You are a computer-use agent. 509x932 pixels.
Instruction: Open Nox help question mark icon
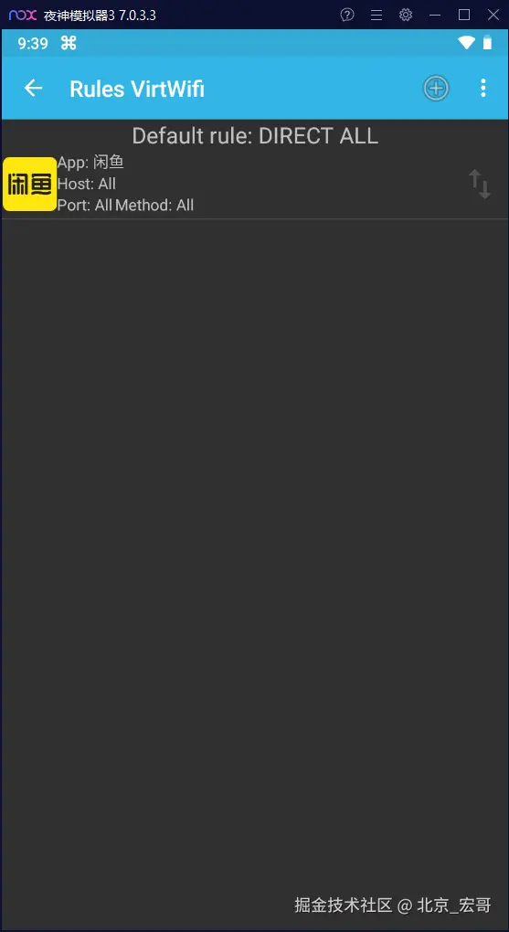[347, 15]
